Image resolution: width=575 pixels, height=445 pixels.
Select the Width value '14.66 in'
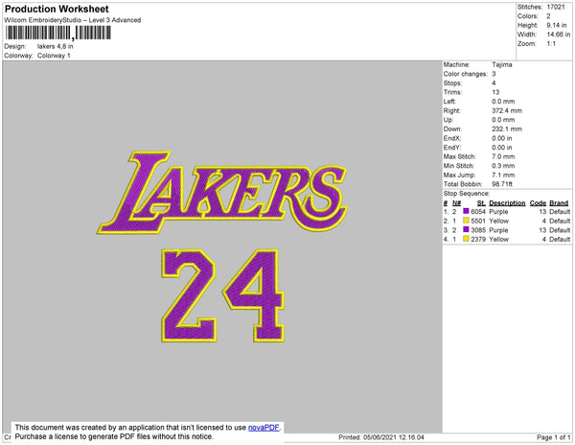(559, 35)
